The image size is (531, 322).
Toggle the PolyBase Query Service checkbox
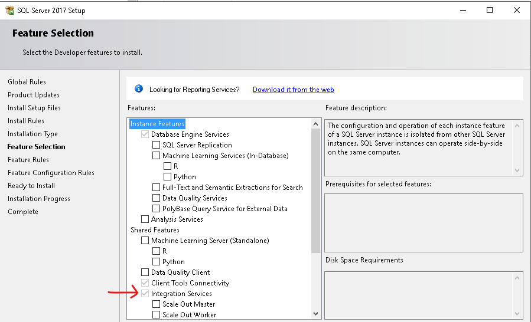[x=157, y=209]
